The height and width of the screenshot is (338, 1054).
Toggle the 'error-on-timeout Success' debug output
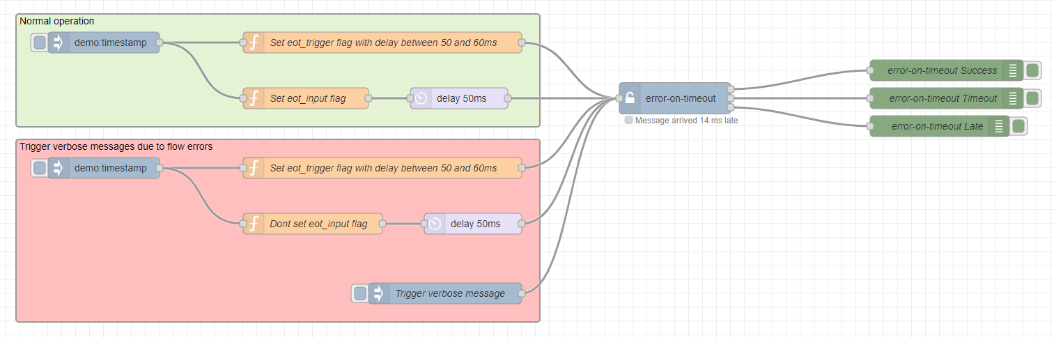click(1032, 70)
